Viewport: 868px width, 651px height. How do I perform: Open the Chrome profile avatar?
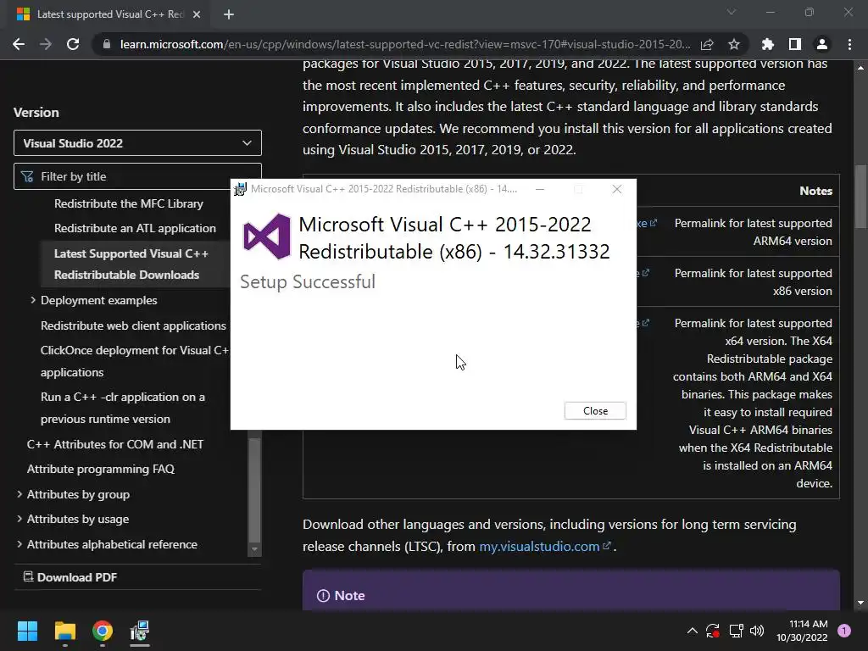[822, 44]
